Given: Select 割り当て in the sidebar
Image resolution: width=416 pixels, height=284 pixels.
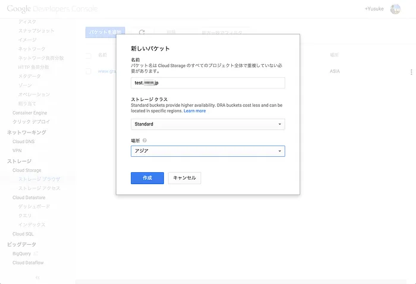Looking at the screenshot, I should 27,103.
